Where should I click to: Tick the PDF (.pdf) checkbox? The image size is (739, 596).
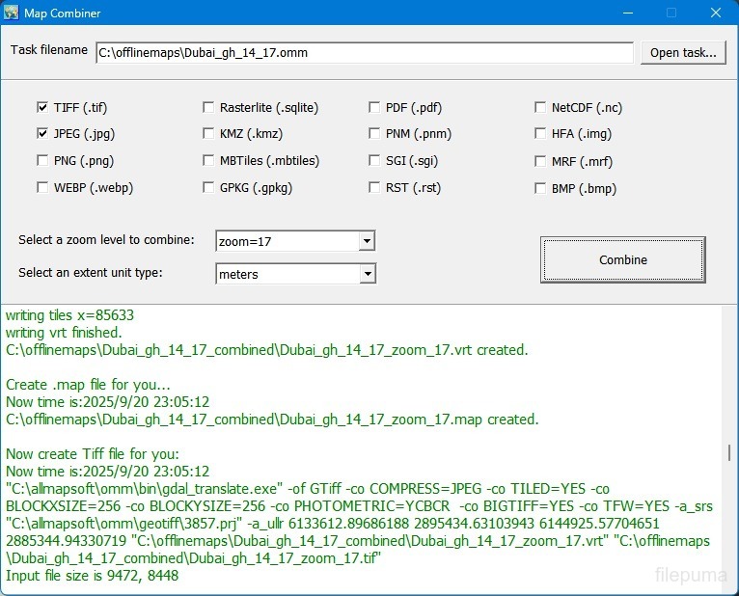pyautogui.click(x=374, y=107)
